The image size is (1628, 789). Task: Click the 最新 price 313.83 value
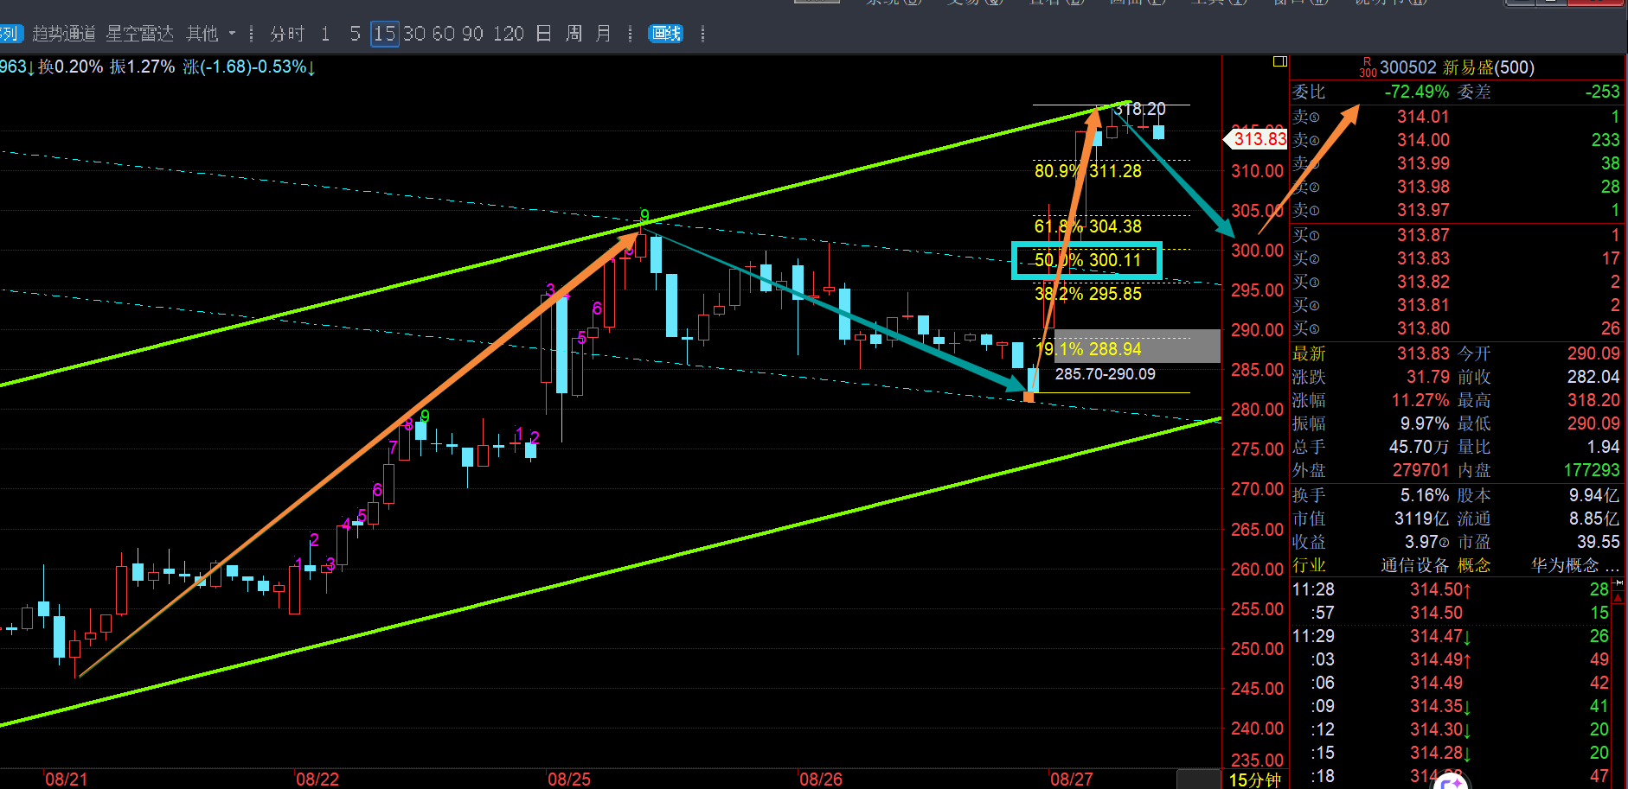(x=1423, y=353)
